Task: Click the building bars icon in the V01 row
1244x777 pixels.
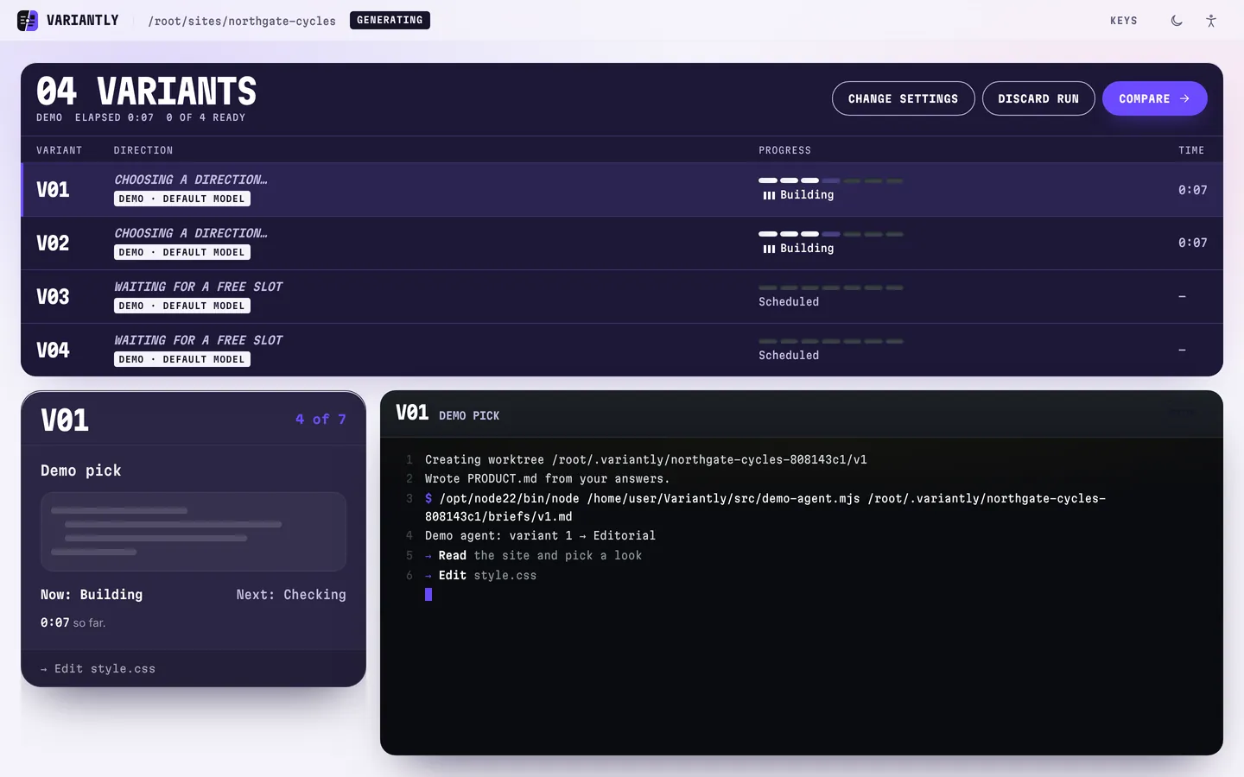Action: tap(769, 195)
